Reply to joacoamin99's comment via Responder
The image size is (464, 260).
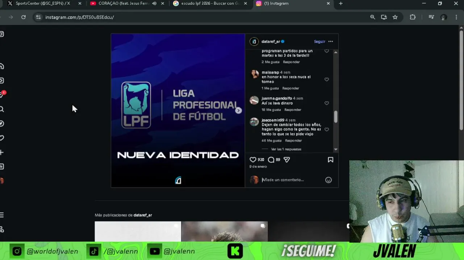click(293, 140)
